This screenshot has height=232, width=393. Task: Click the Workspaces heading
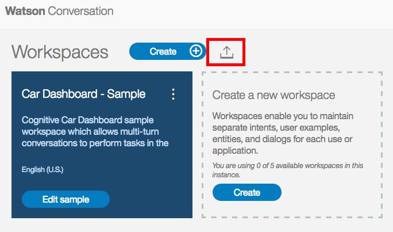coord(60,52)
